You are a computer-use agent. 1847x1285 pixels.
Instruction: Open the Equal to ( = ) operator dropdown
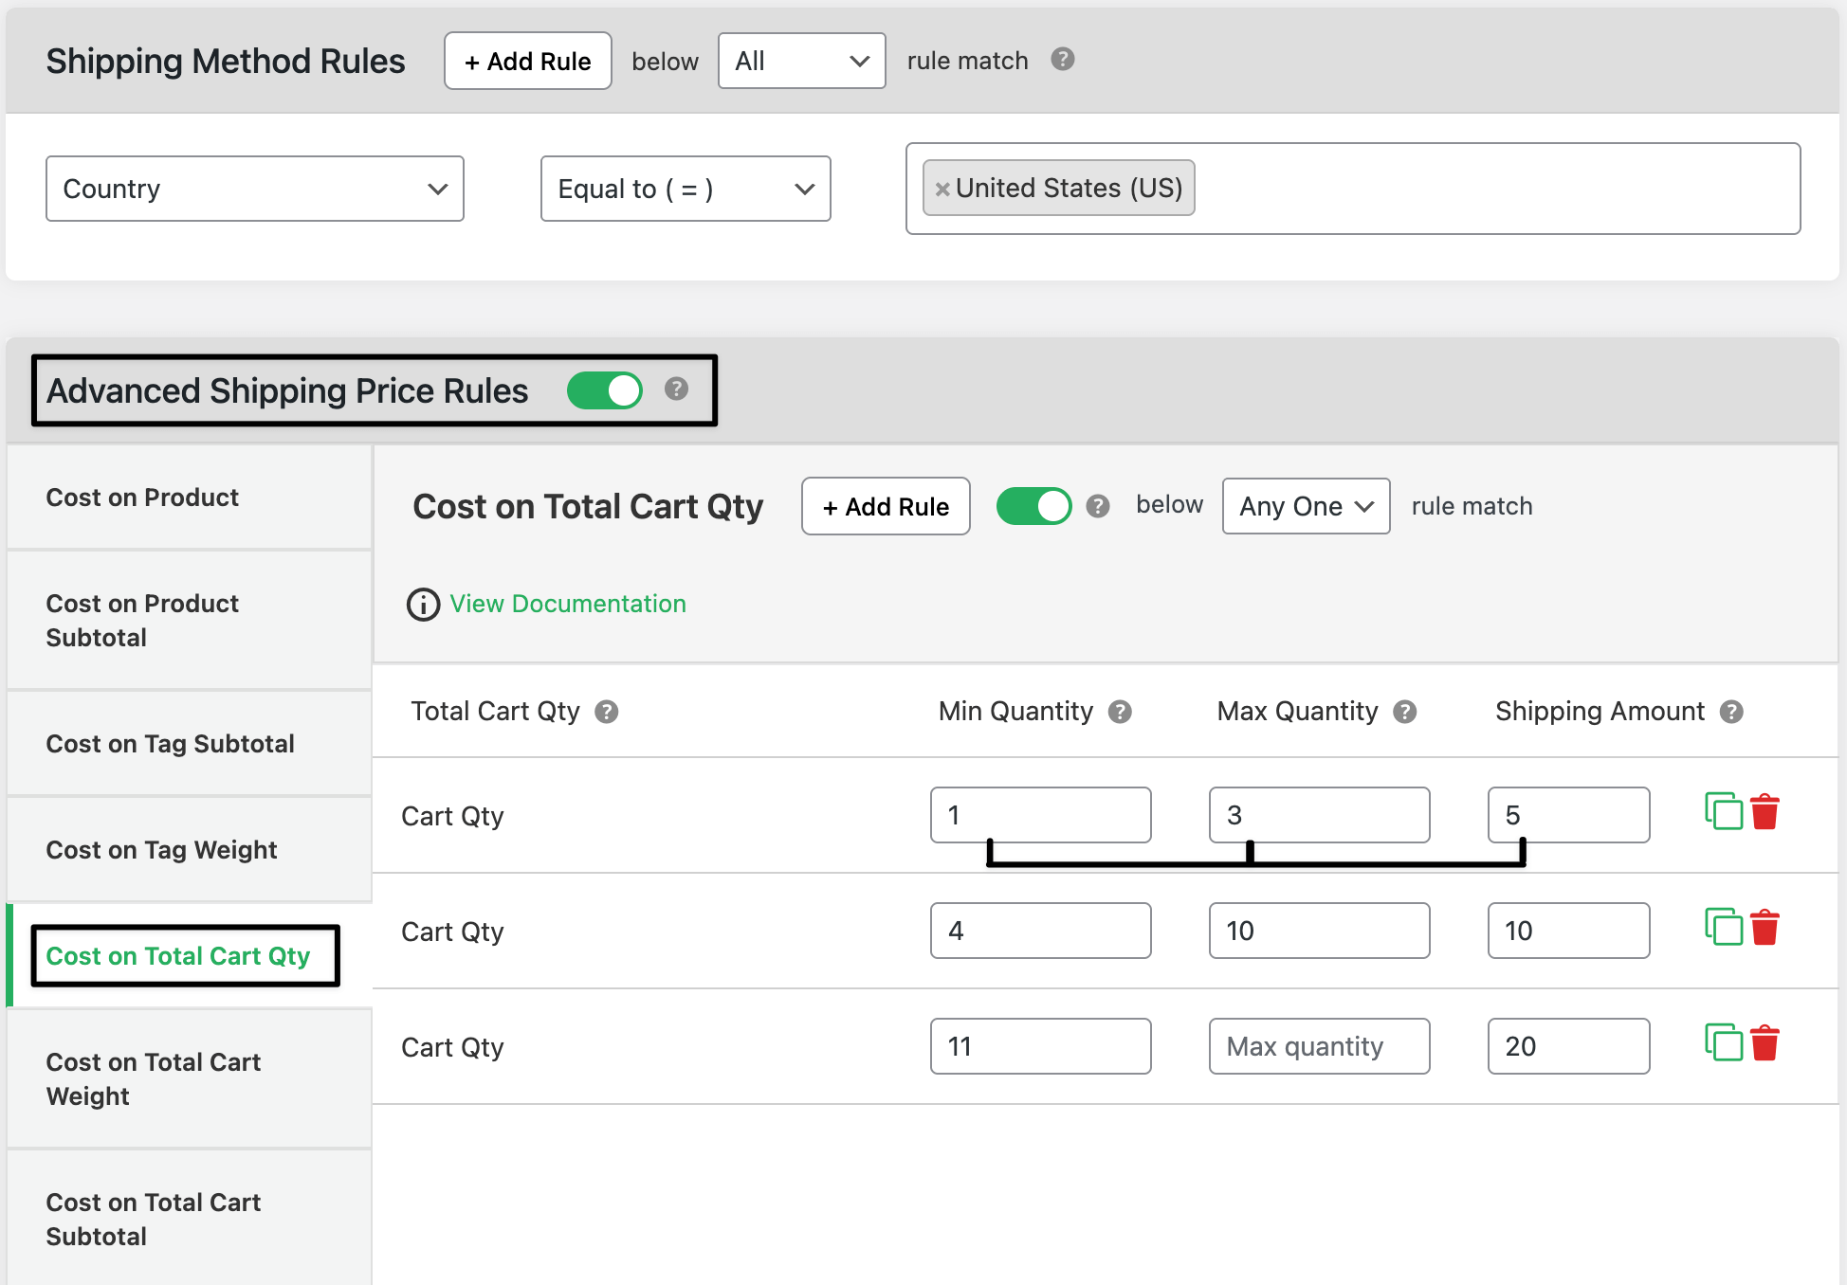pyautogui.click(x=686, y=189)
